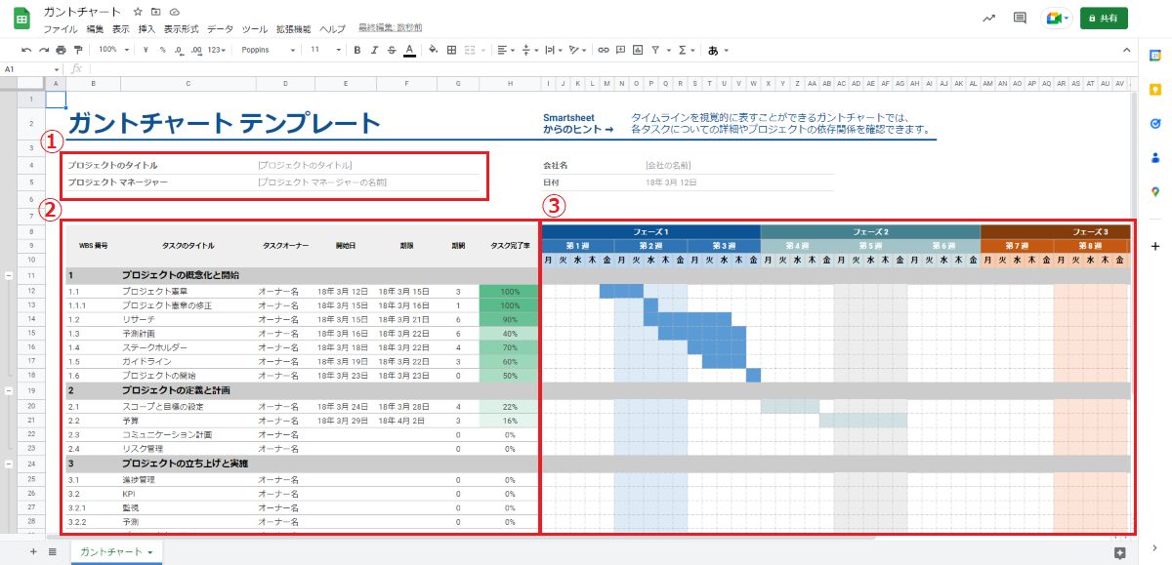Collapse the row group at row 11
This screenshot has width=1172, height=565.
point(9,276)
